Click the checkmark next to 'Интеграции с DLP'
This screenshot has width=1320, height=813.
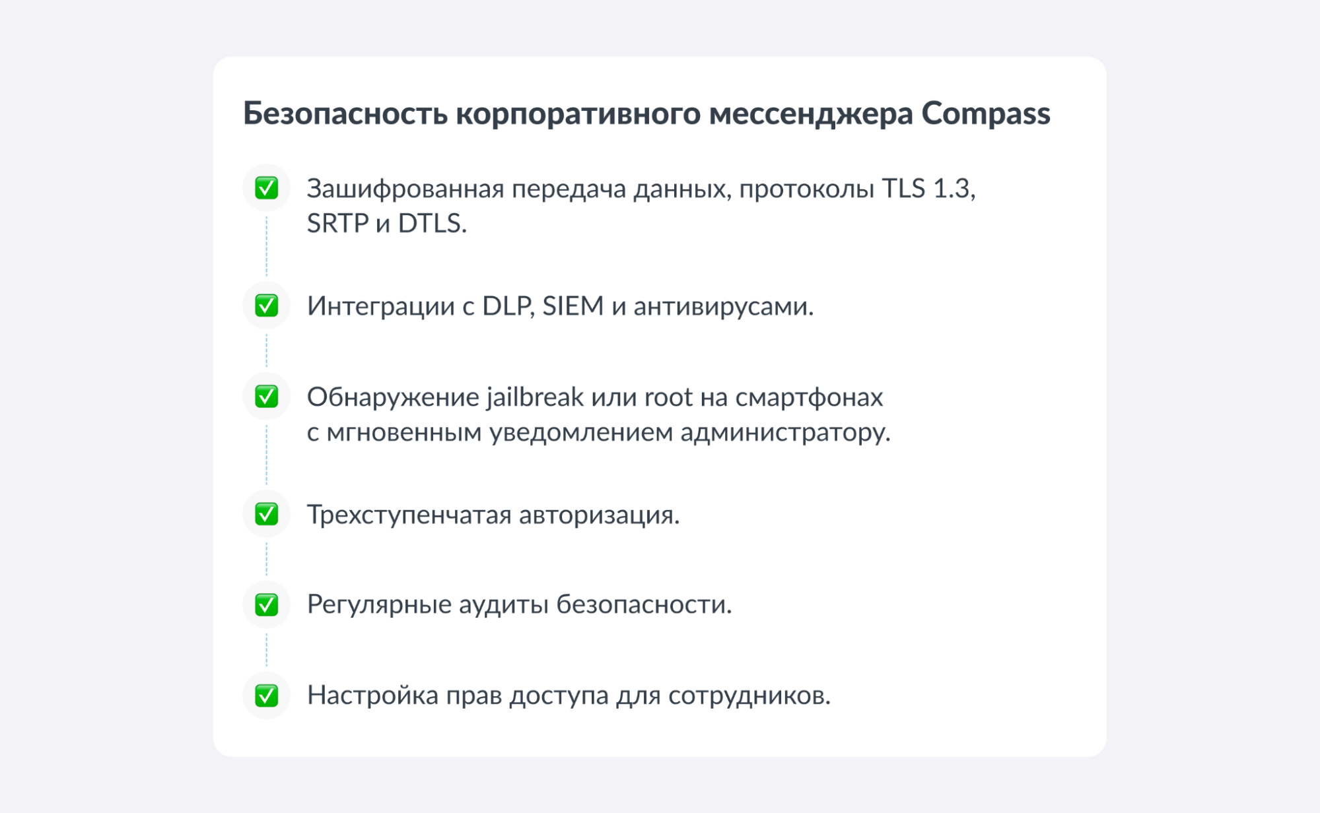tap(266, 306)
